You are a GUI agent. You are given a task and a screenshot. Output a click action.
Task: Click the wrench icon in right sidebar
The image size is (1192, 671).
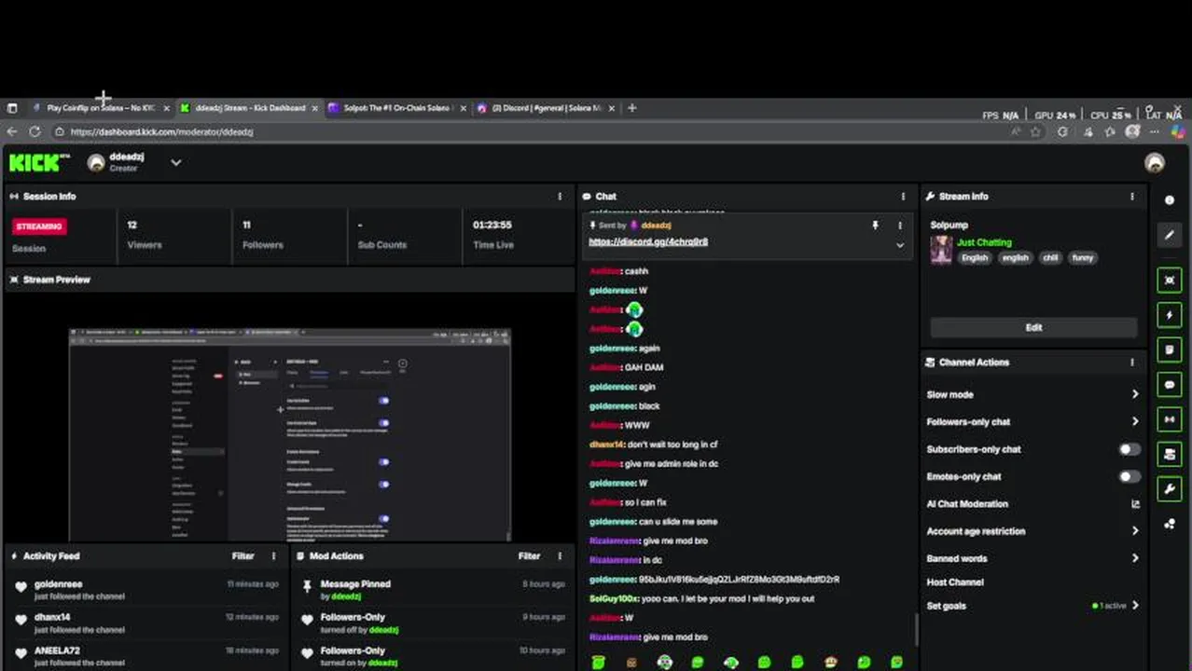1170,488
